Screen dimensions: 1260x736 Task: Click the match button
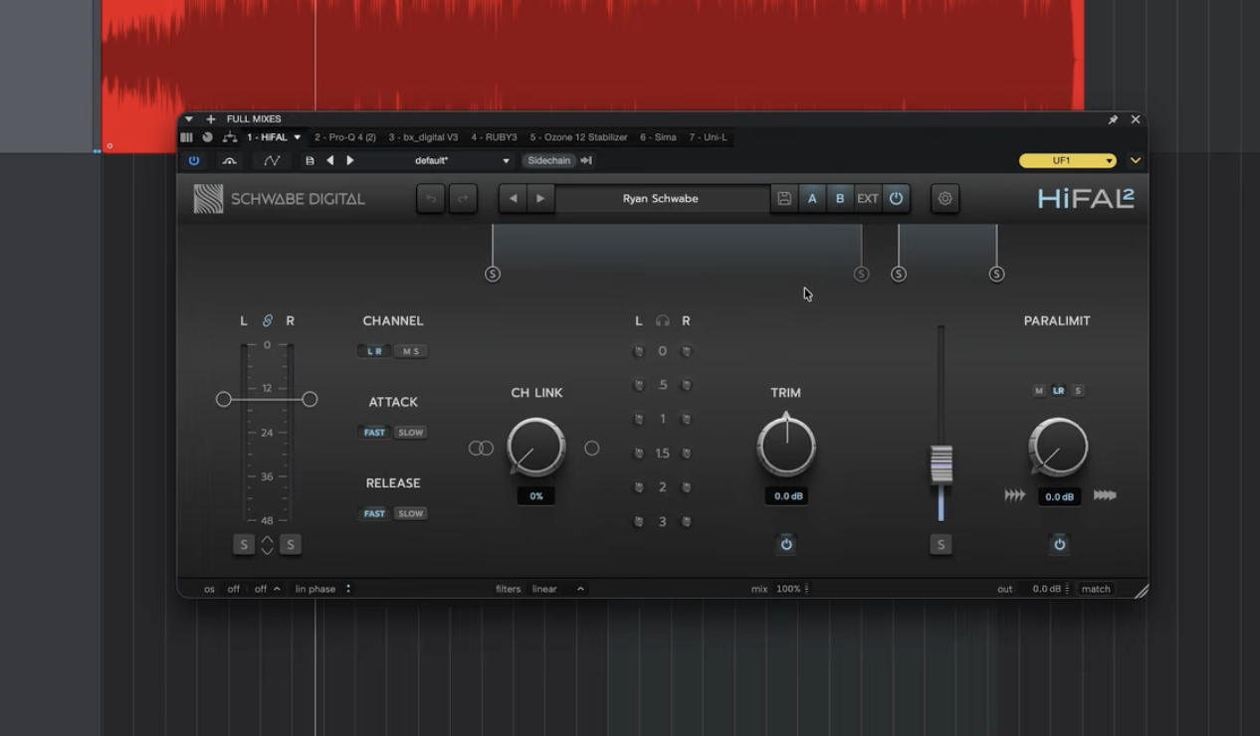(1096, 589)
